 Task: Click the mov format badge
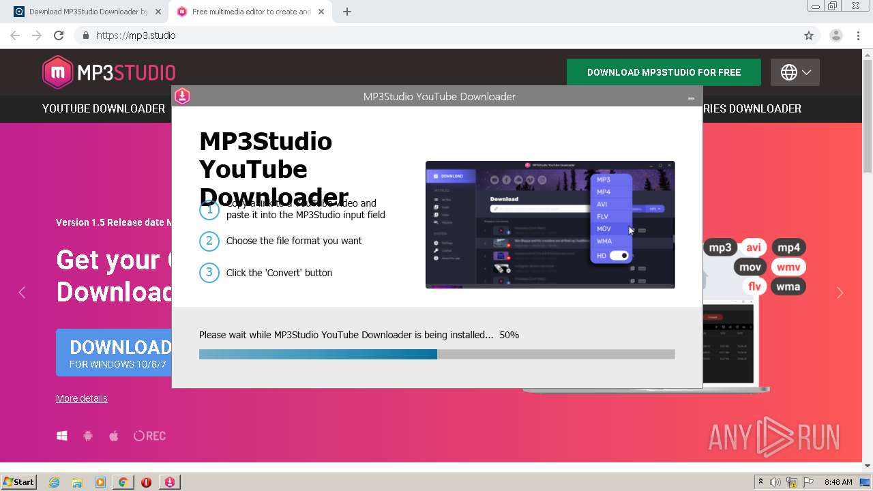tap(750, 267)
